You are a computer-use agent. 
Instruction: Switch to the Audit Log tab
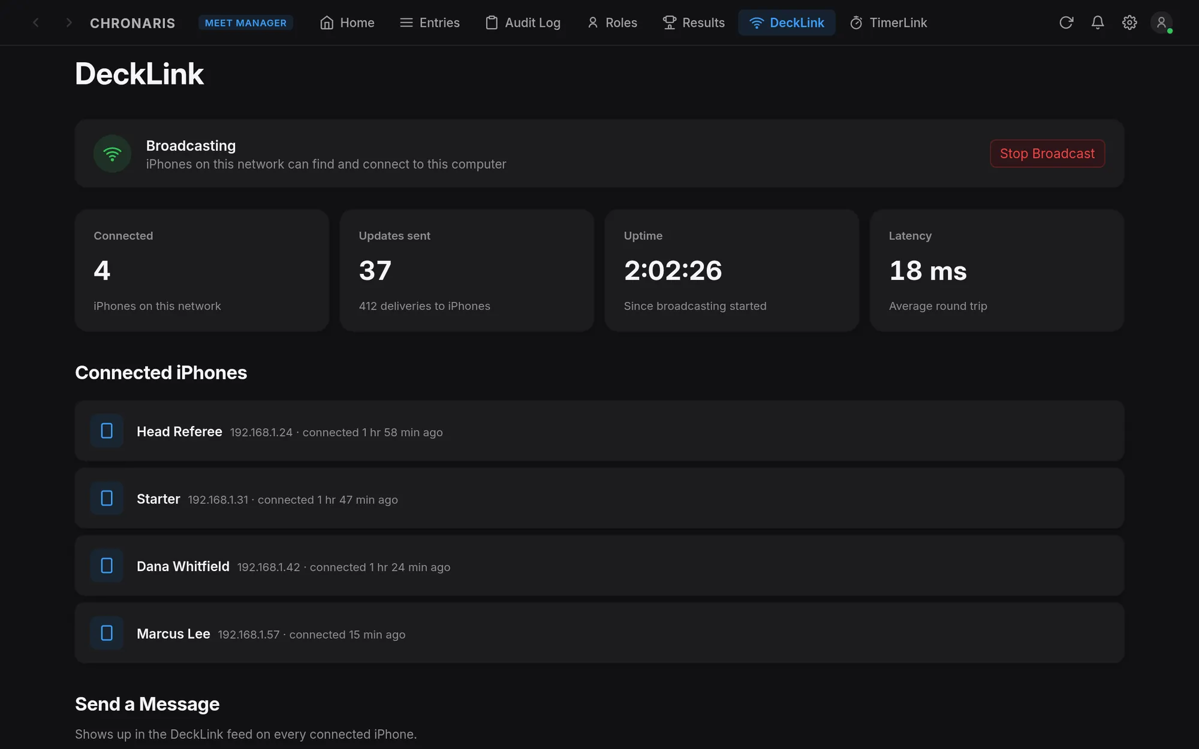pos(523,23)
